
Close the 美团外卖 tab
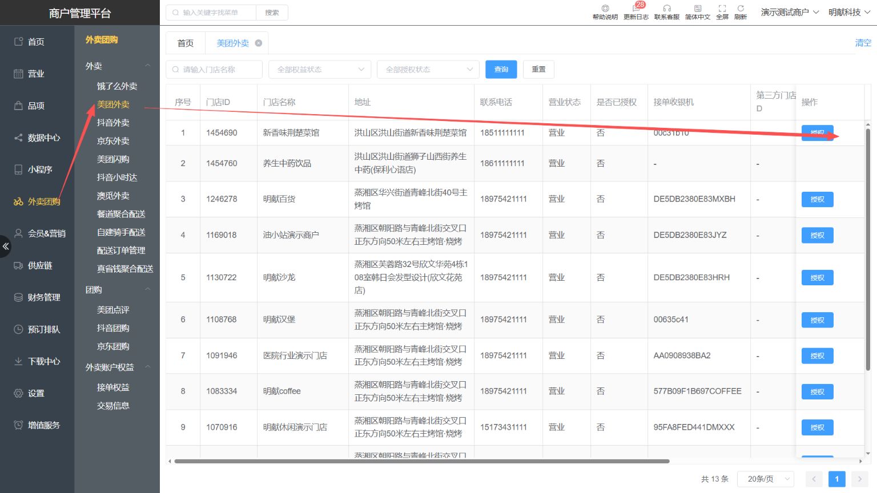[259, 43]
